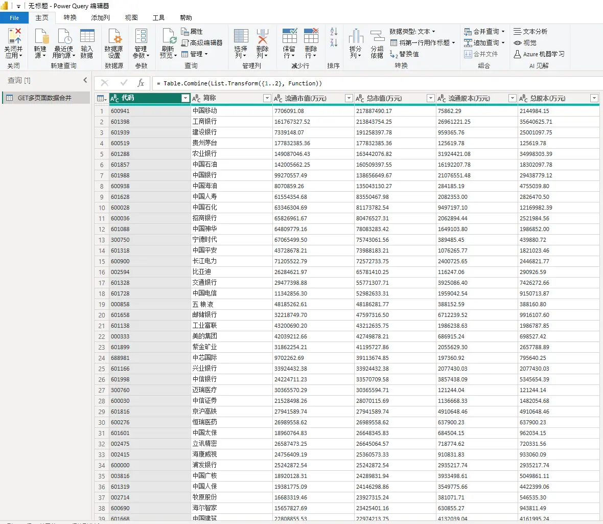Select cell 宁德时代
This screenshot has width=603, height=524.
point(231,240)
